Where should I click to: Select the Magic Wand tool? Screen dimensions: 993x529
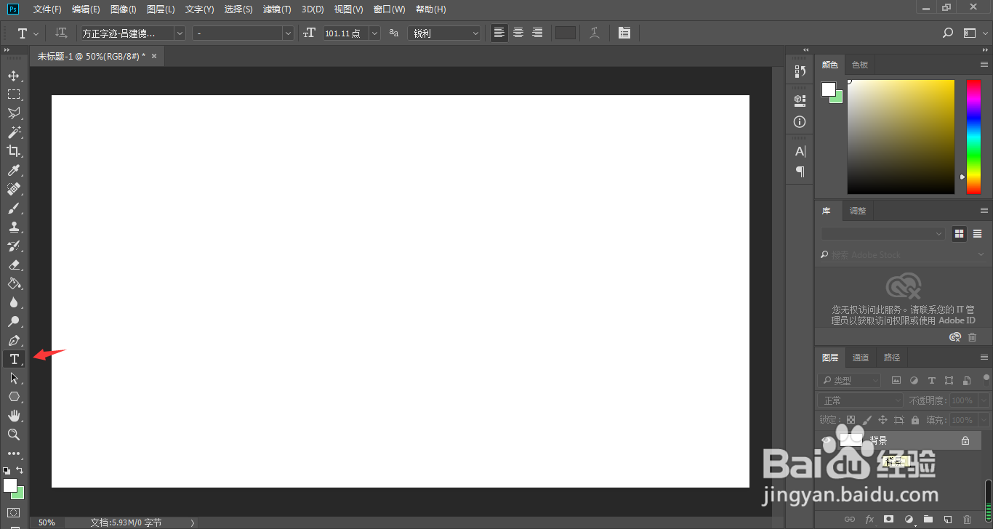[x=14, y=132]
